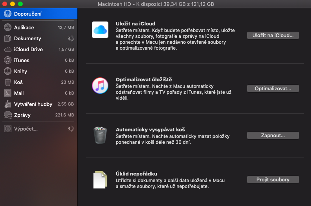
Task: Click the 12,7 MB size for Aplikace
Action: [x=66, y=27]
